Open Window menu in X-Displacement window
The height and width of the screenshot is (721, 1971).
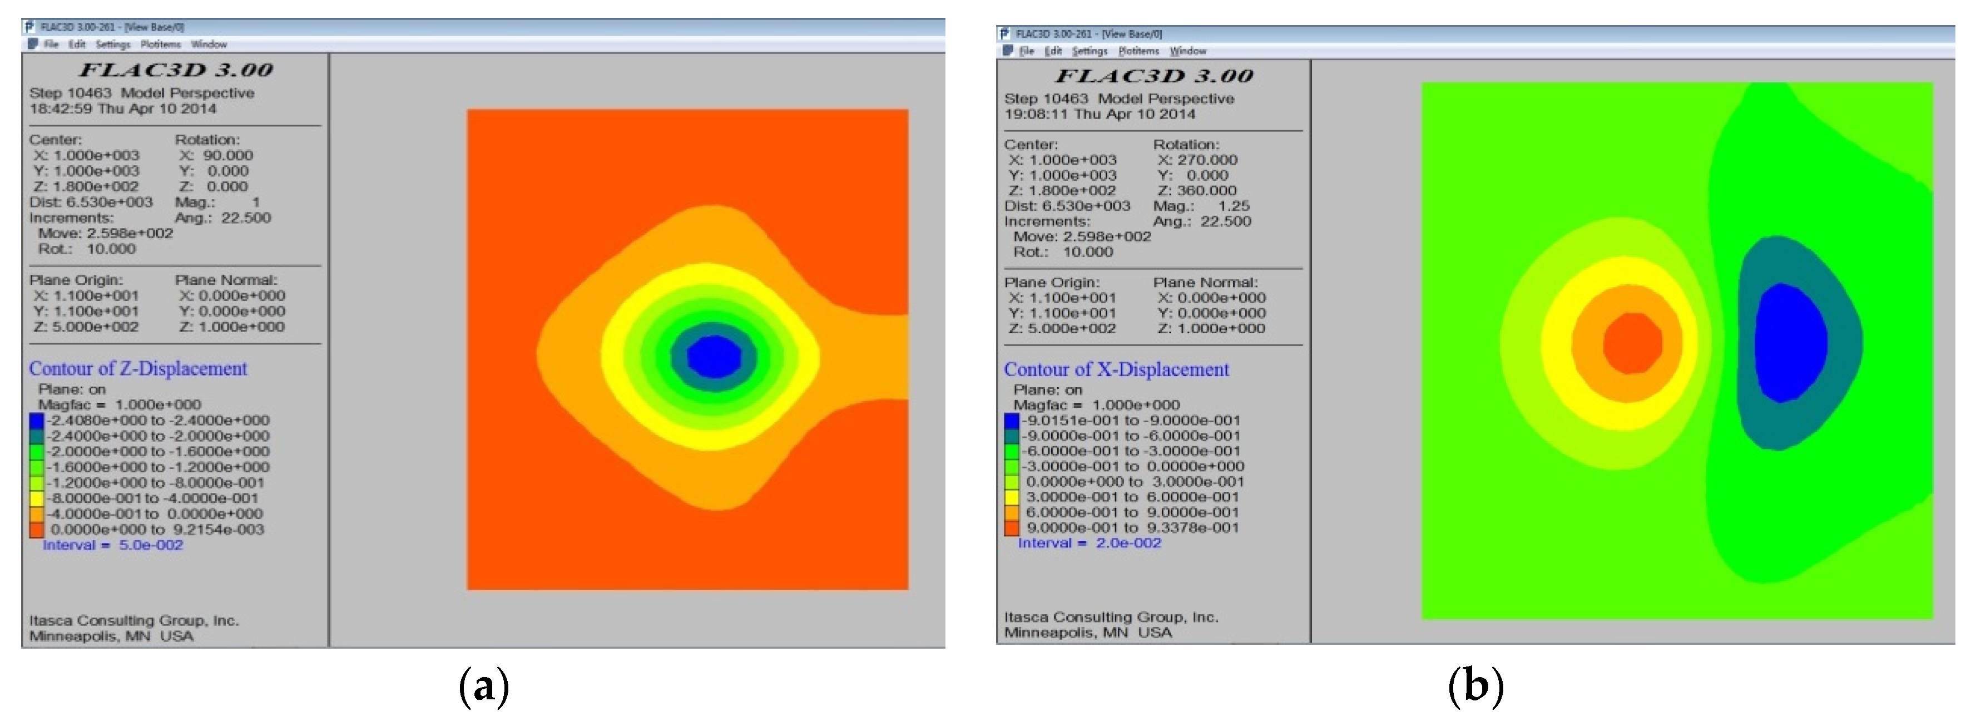point(1187,51)
